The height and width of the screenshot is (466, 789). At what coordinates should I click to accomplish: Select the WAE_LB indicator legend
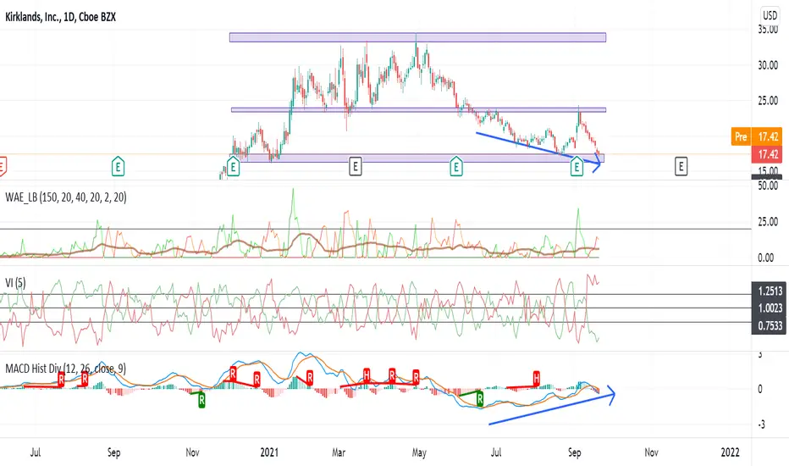pyautogui.click(x=66, y=197)
